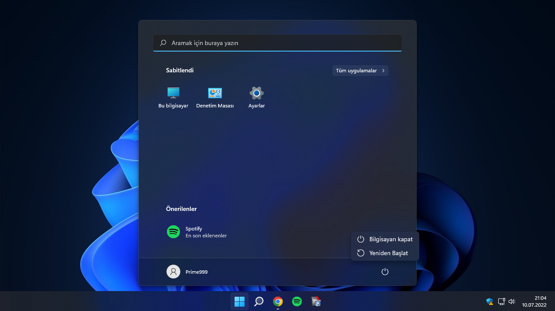The height and width of the screenshot is (311, 555).
Task: Focus the Aramak için buraya yazın field
Action: pyautogui.click(x=277, y=43)
